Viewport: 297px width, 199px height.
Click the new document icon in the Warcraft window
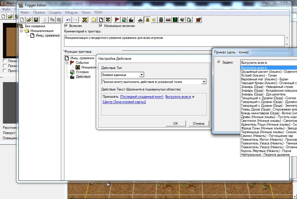coord(3,17)
